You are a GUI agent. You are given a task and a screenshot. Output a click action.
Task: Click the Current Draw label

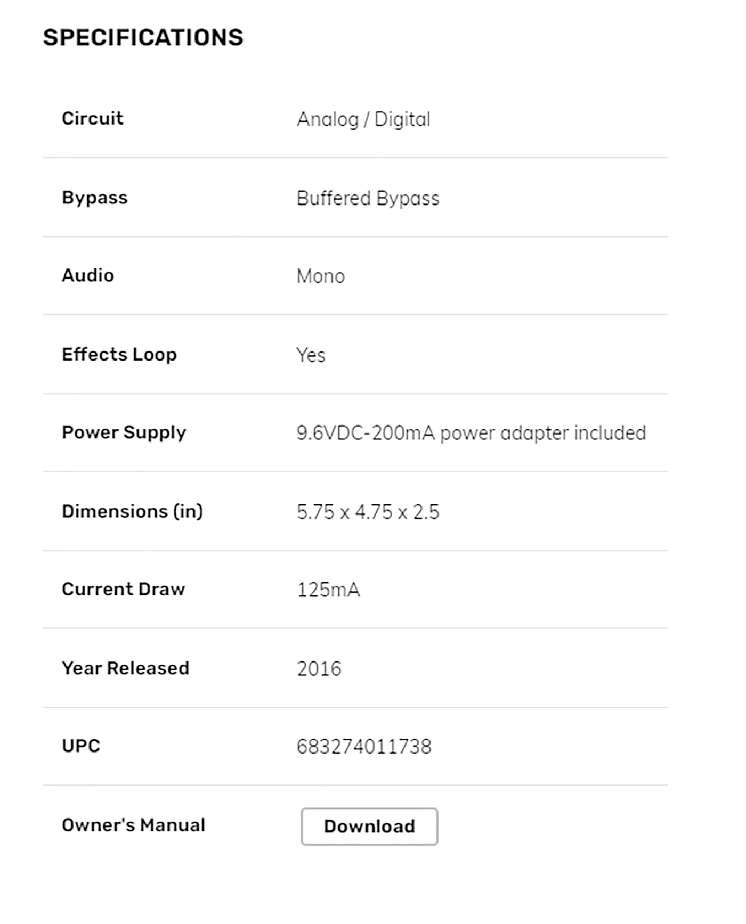[x=124, y=589]
